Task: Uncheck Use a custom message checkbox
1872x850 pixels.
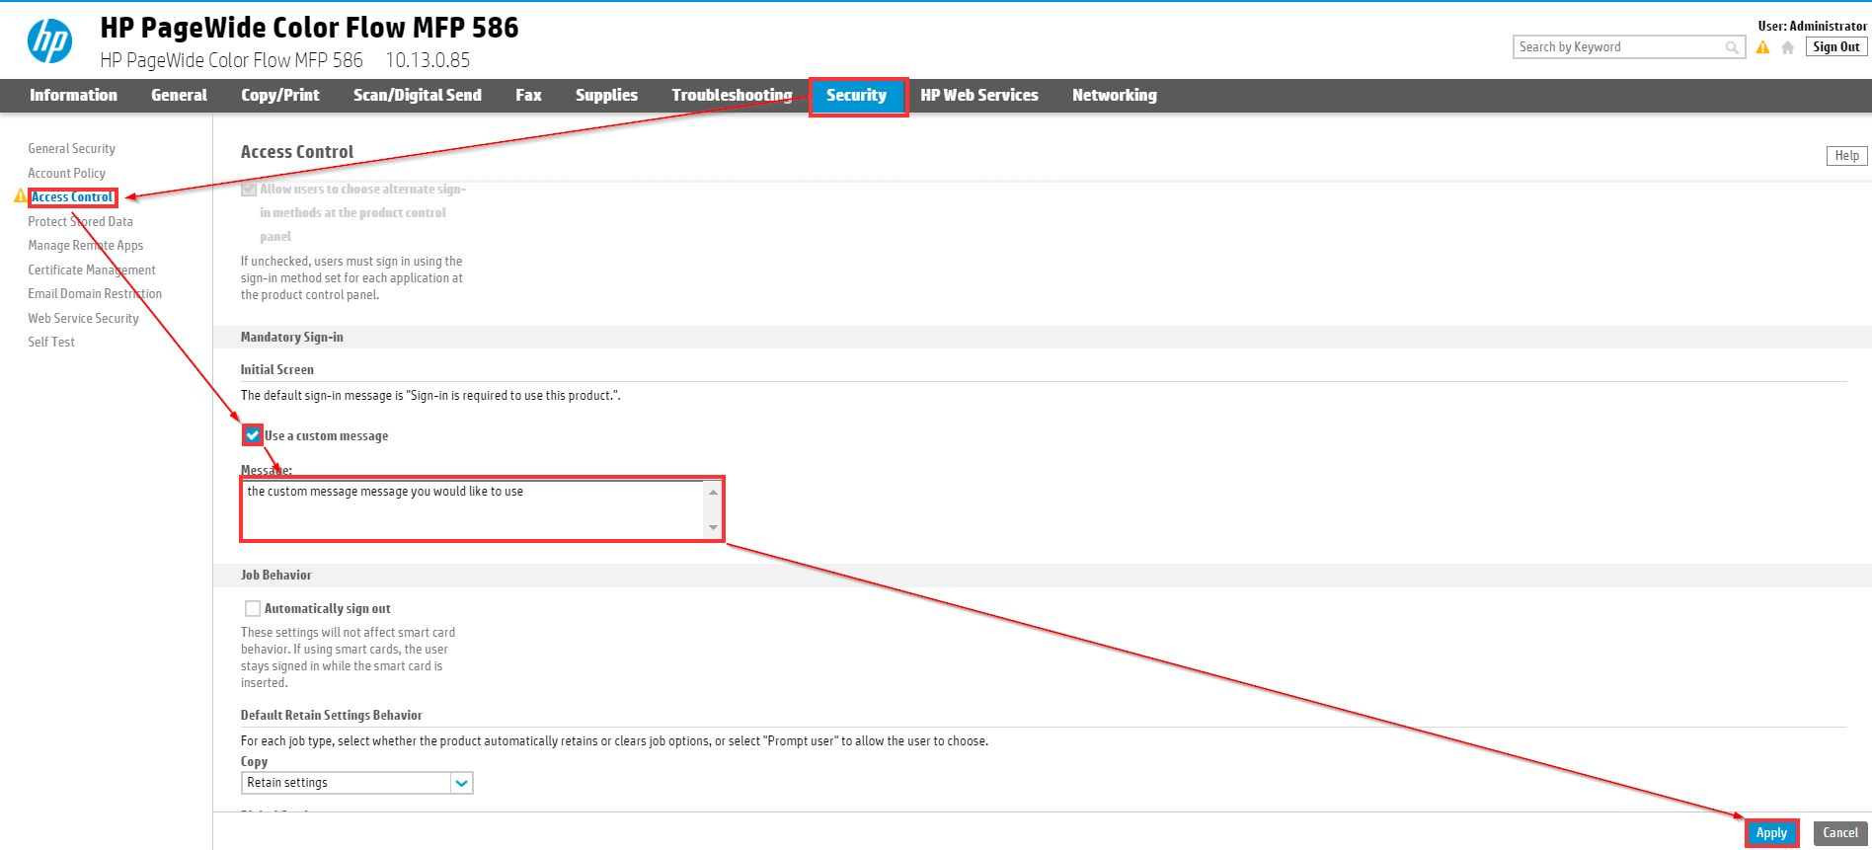Action: (x=253, y=435)
